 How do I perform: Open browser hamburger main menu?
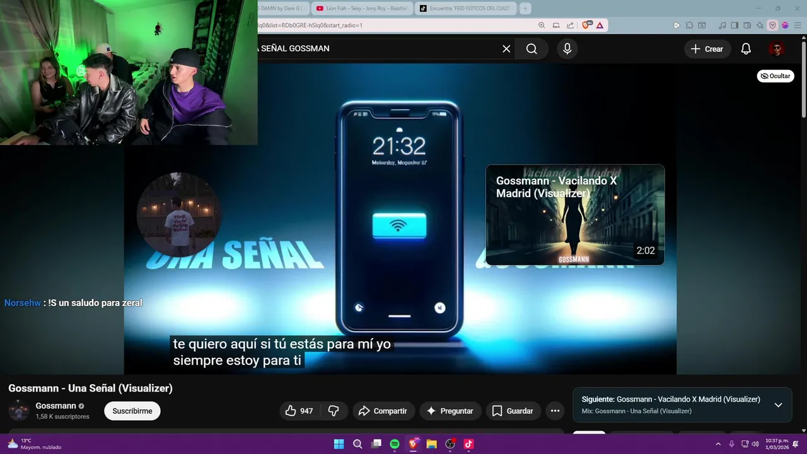point(798,25)
